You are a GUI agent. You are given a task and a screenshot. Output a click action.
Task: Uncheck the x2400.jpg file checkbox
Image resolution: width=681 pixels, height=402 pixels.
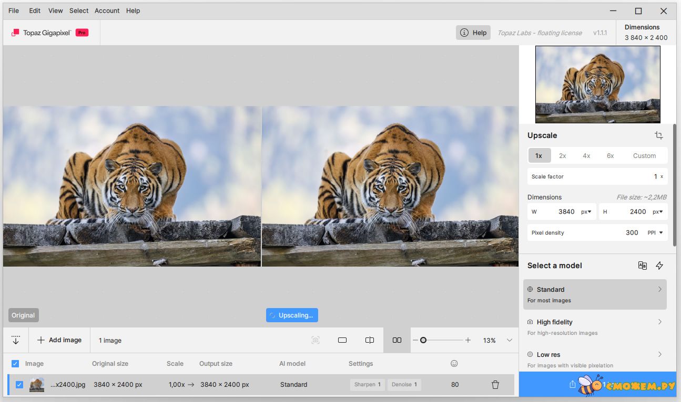pos(19,385)
